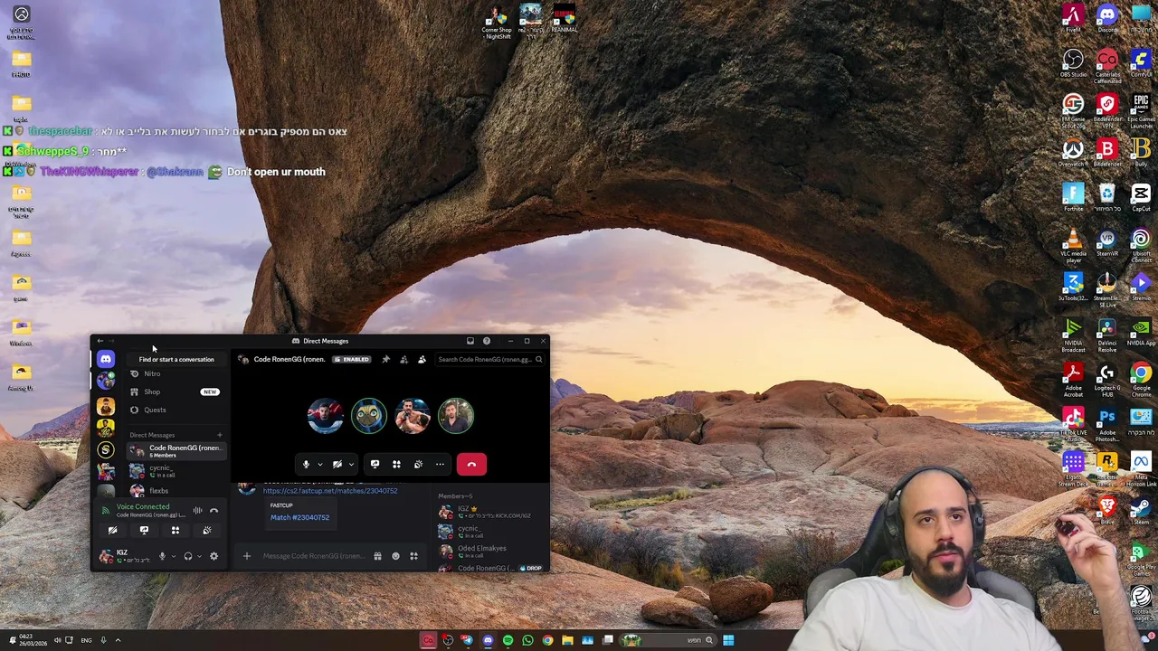
Task: Open Discord User Settings gear
Action: 214,556
